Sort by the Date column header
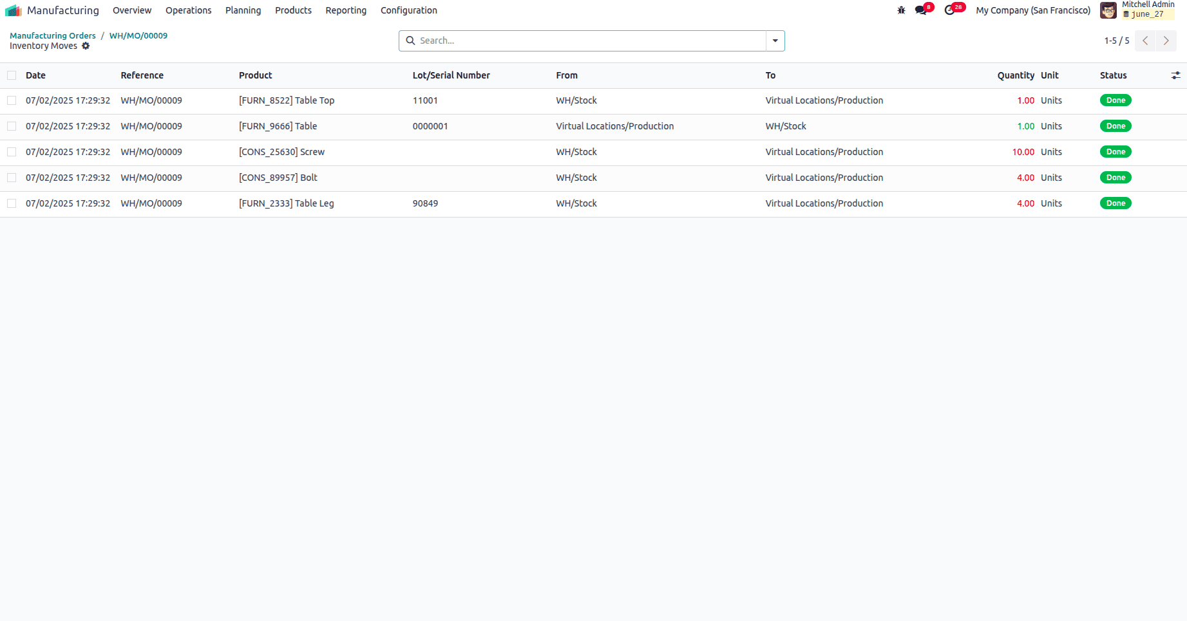1187x621 pixels. (x=35, y=75)
